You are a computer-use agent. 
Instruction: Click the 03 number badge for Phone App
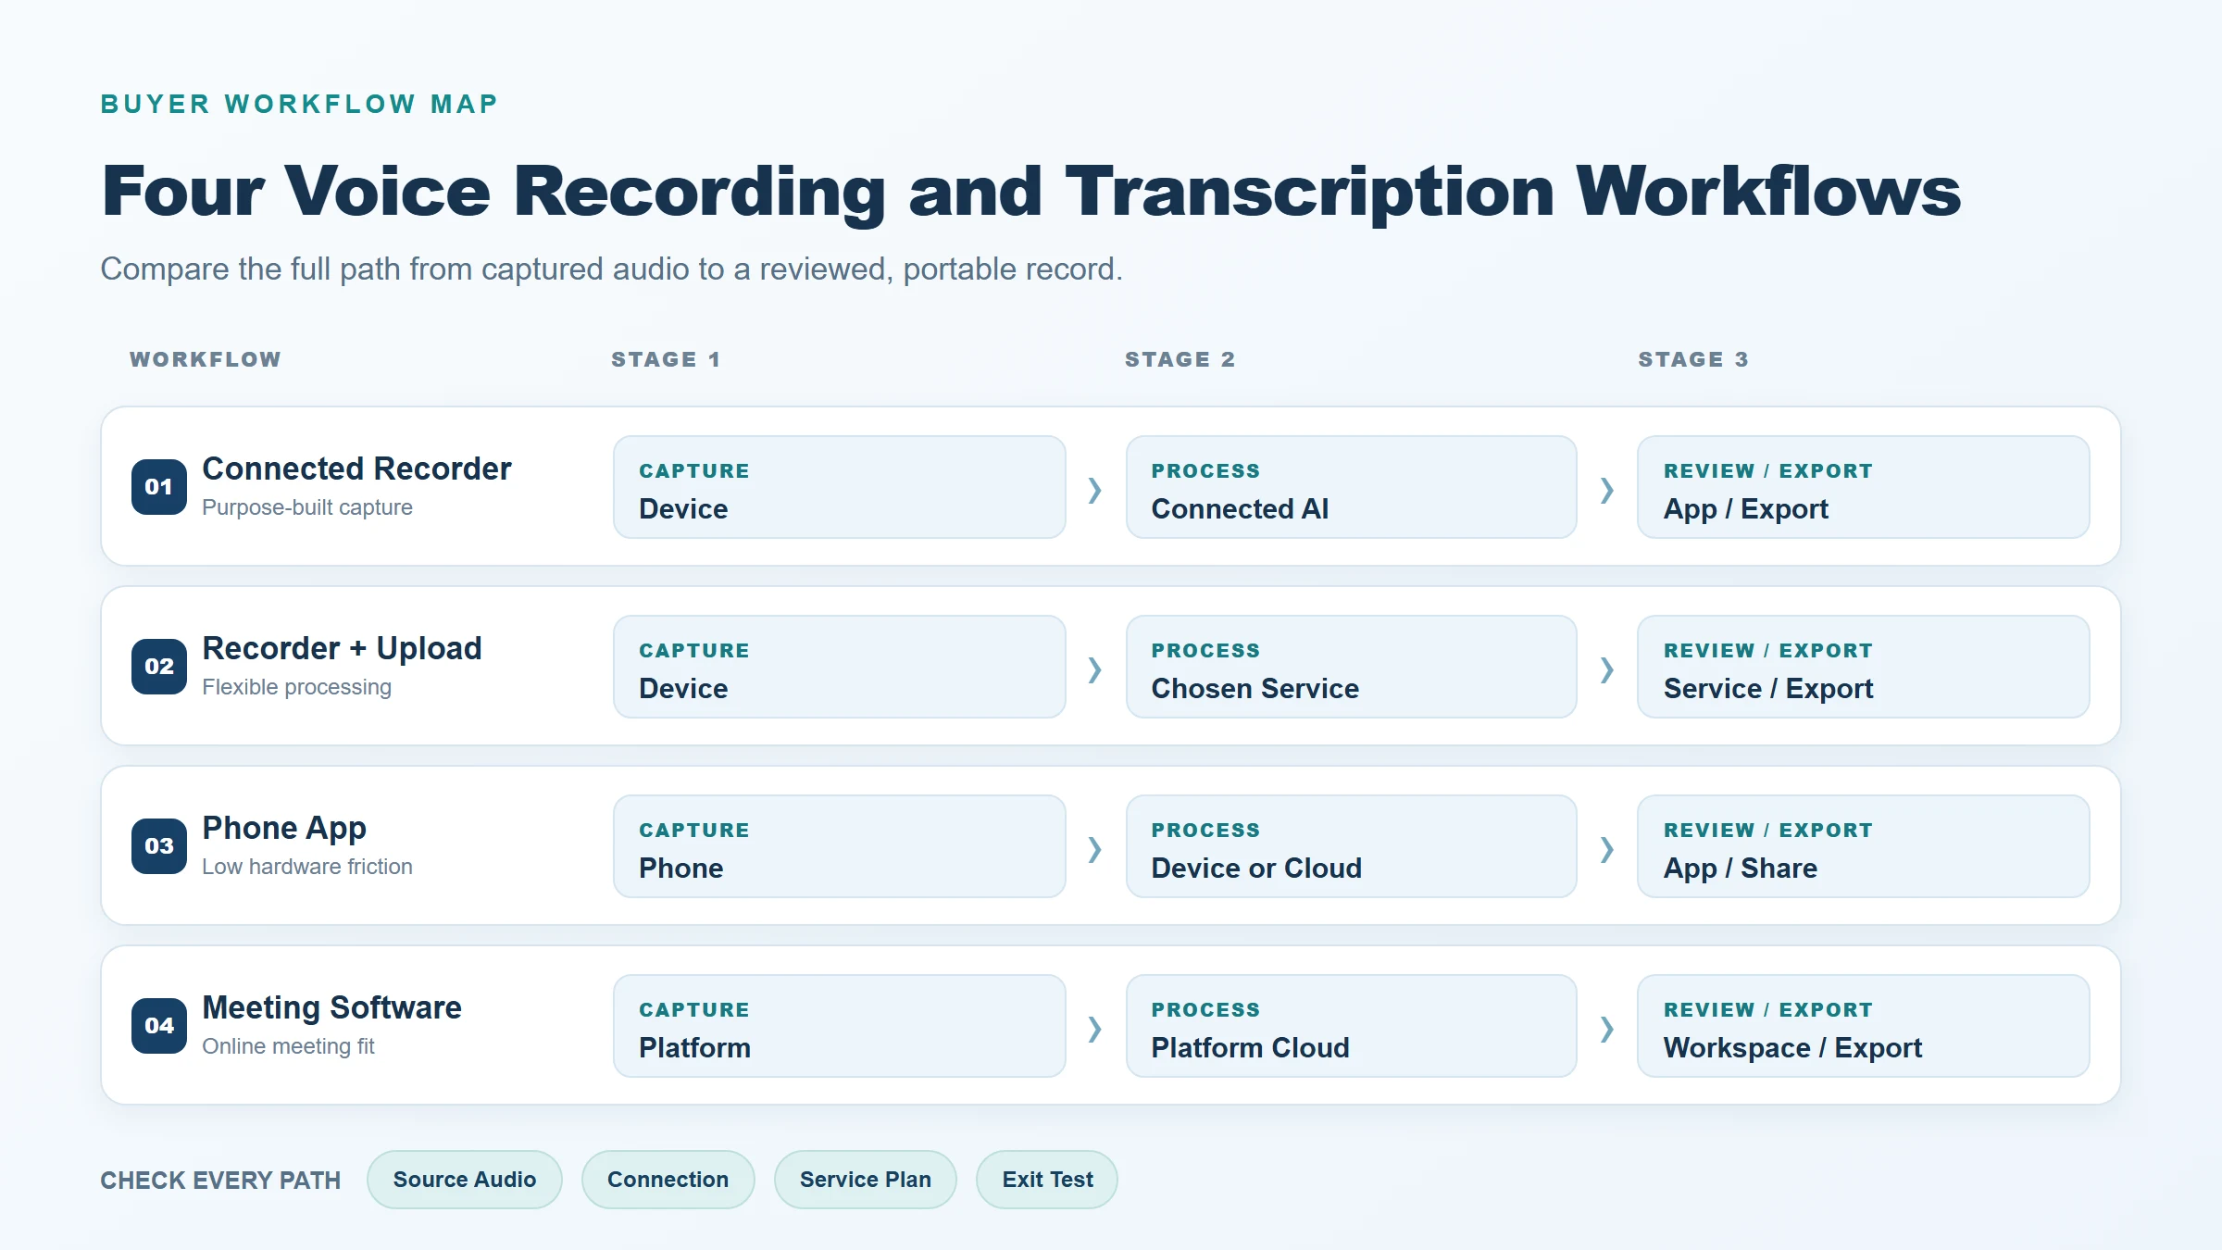pos(158,846)
